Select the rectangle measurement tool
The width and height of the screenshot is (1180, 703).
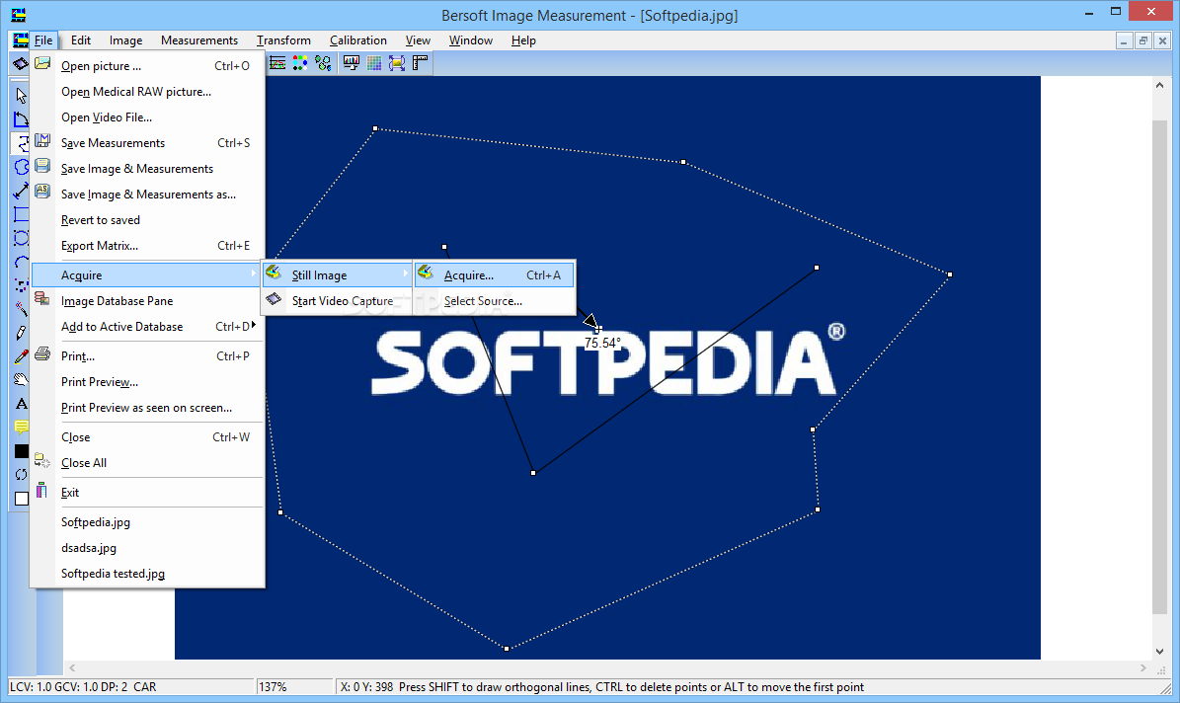(21, 213)
